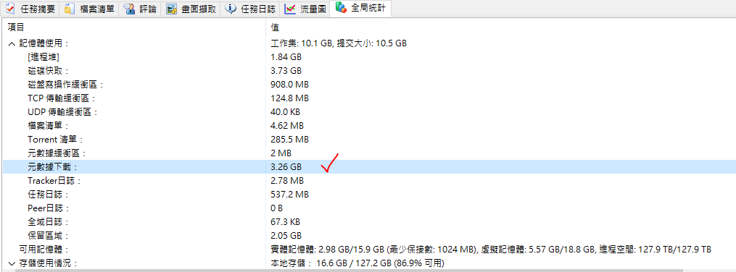736x272 pixels.
Task: Click the 檔案清單 folder icon
Action: 70,9
